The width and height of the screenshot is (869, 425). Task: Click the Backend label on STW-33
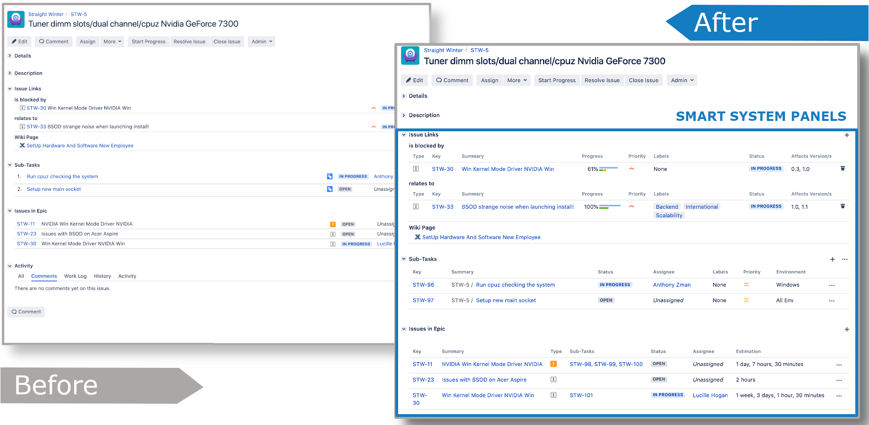[x=666, y=207]
